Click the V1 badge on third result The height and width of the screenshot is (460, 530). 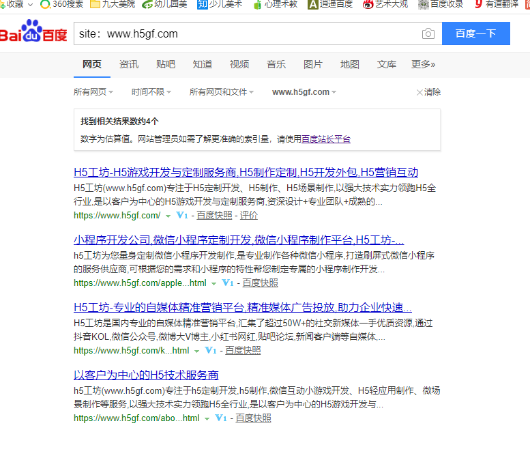coord(210,351)
